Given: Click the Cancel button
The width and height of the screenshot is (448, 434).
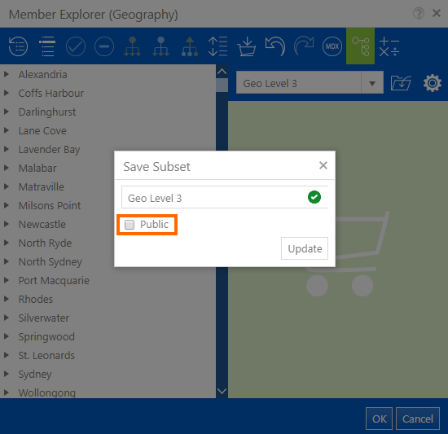Looking at the screenshot, I should click(418, 419).
